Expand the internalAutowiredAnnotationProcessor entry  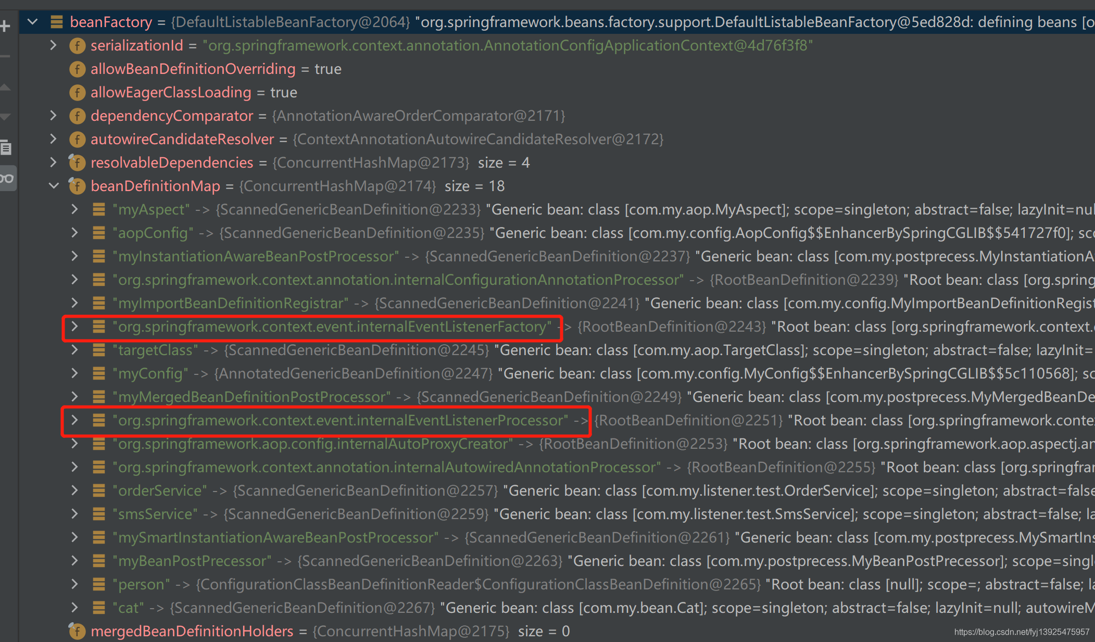coord(74,467)
